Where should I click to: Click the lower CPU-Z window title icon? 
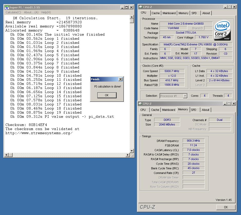pyautogui.click(x=140, y=104)
